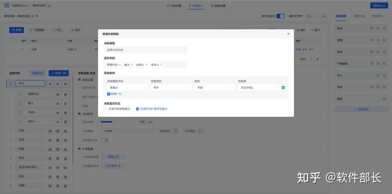The image size is (392, 194).
Task: Remove the 删除 button with minus-circle icon
Action: coord(384,99)
